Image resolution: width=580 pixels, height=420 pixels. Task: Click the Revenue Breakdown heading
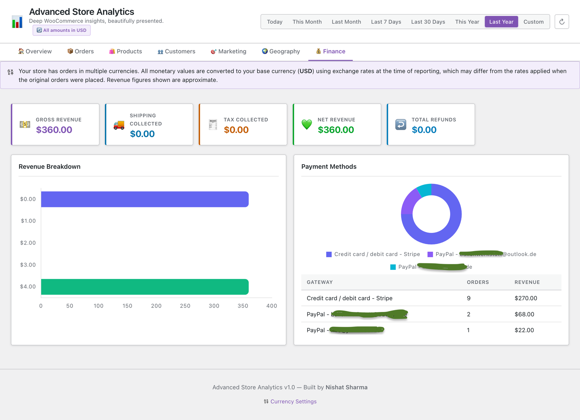click(50, 166)
